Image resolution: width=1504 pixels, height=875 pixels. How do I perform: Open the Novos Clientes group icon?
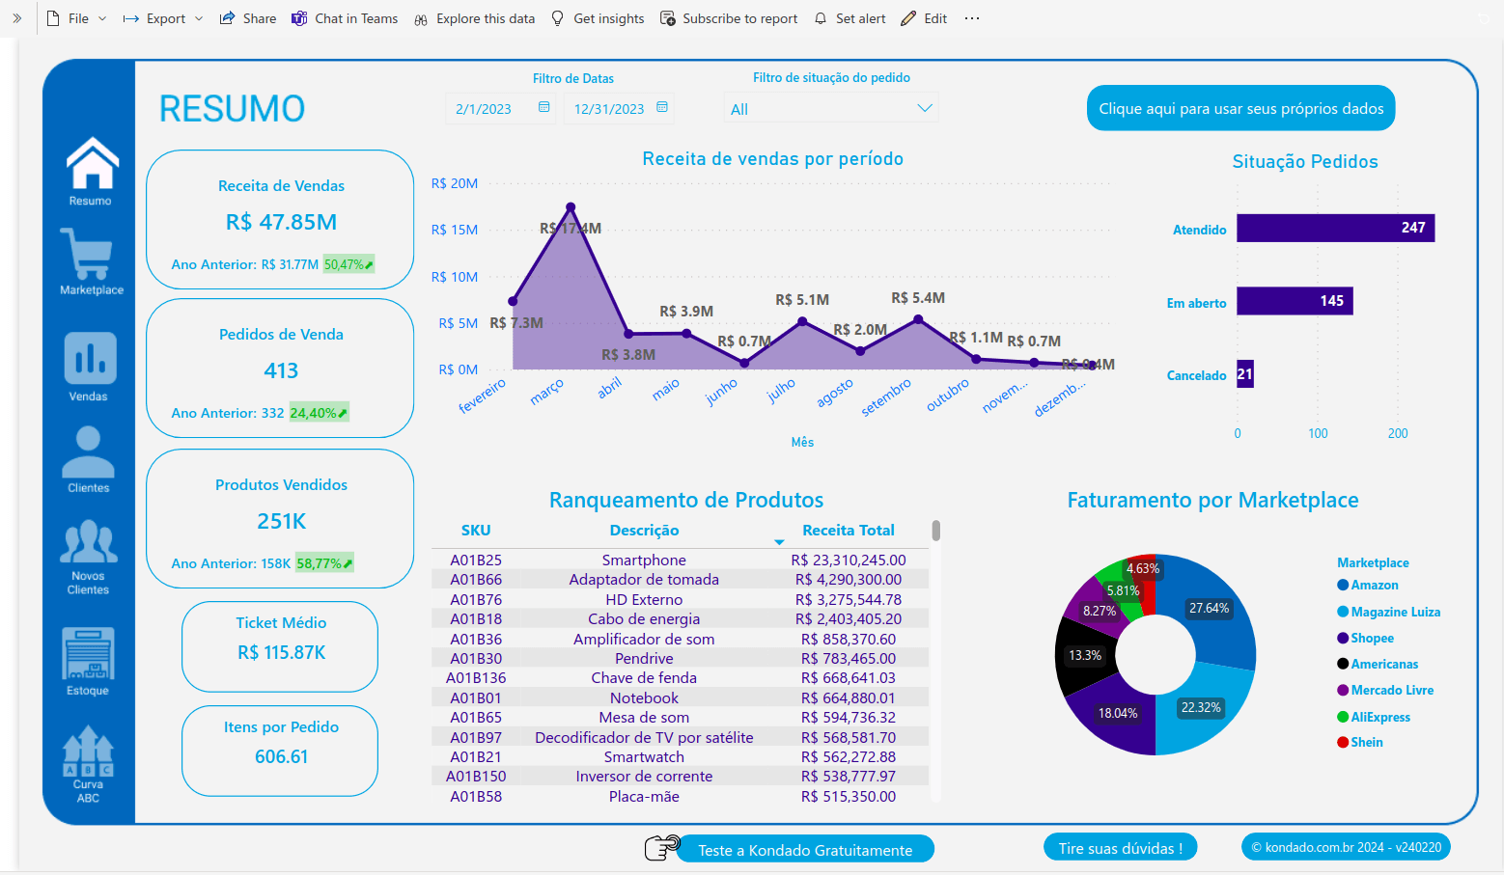(88, 542)
